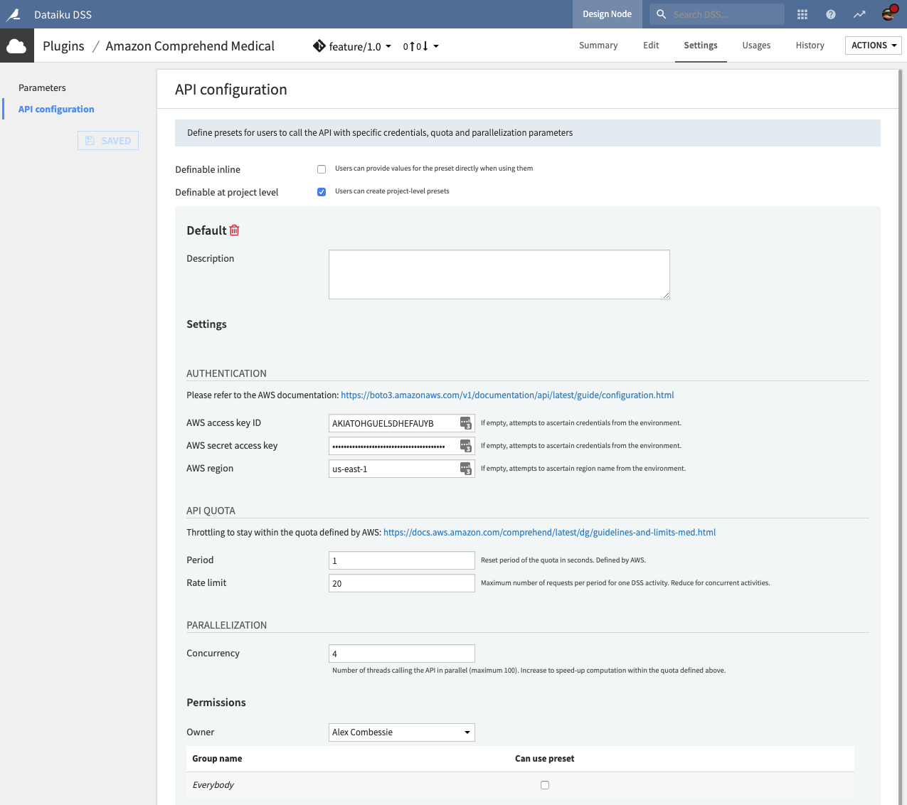Open the feature/1.0 branch dropdown
This screenshot has width=907, height=805.
point(352,45)
